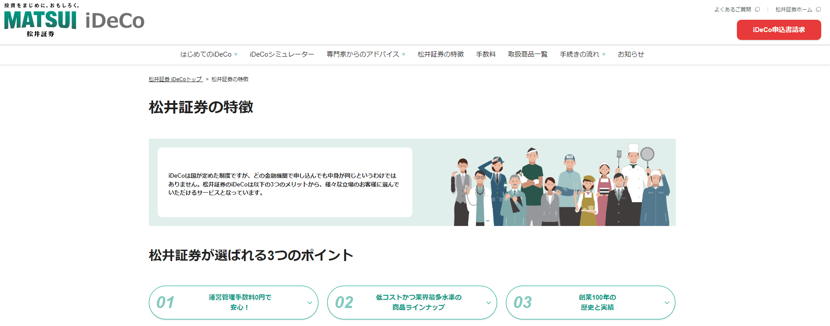The width and height of the screenshot is (830, 326).
Task: Open 松井証券ホーム link
Action: click(x=794, y=9)
